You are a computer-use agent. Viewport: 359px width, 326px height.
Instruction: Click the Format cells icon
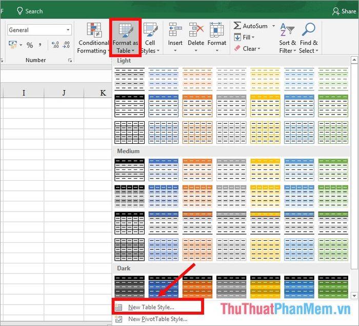[216, 30]
